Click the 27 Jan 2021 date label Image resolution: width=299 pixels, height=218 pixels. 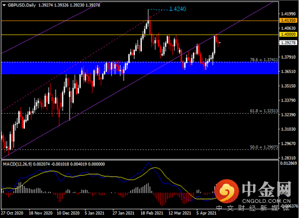pyautogui.click(x=123, y=213)
